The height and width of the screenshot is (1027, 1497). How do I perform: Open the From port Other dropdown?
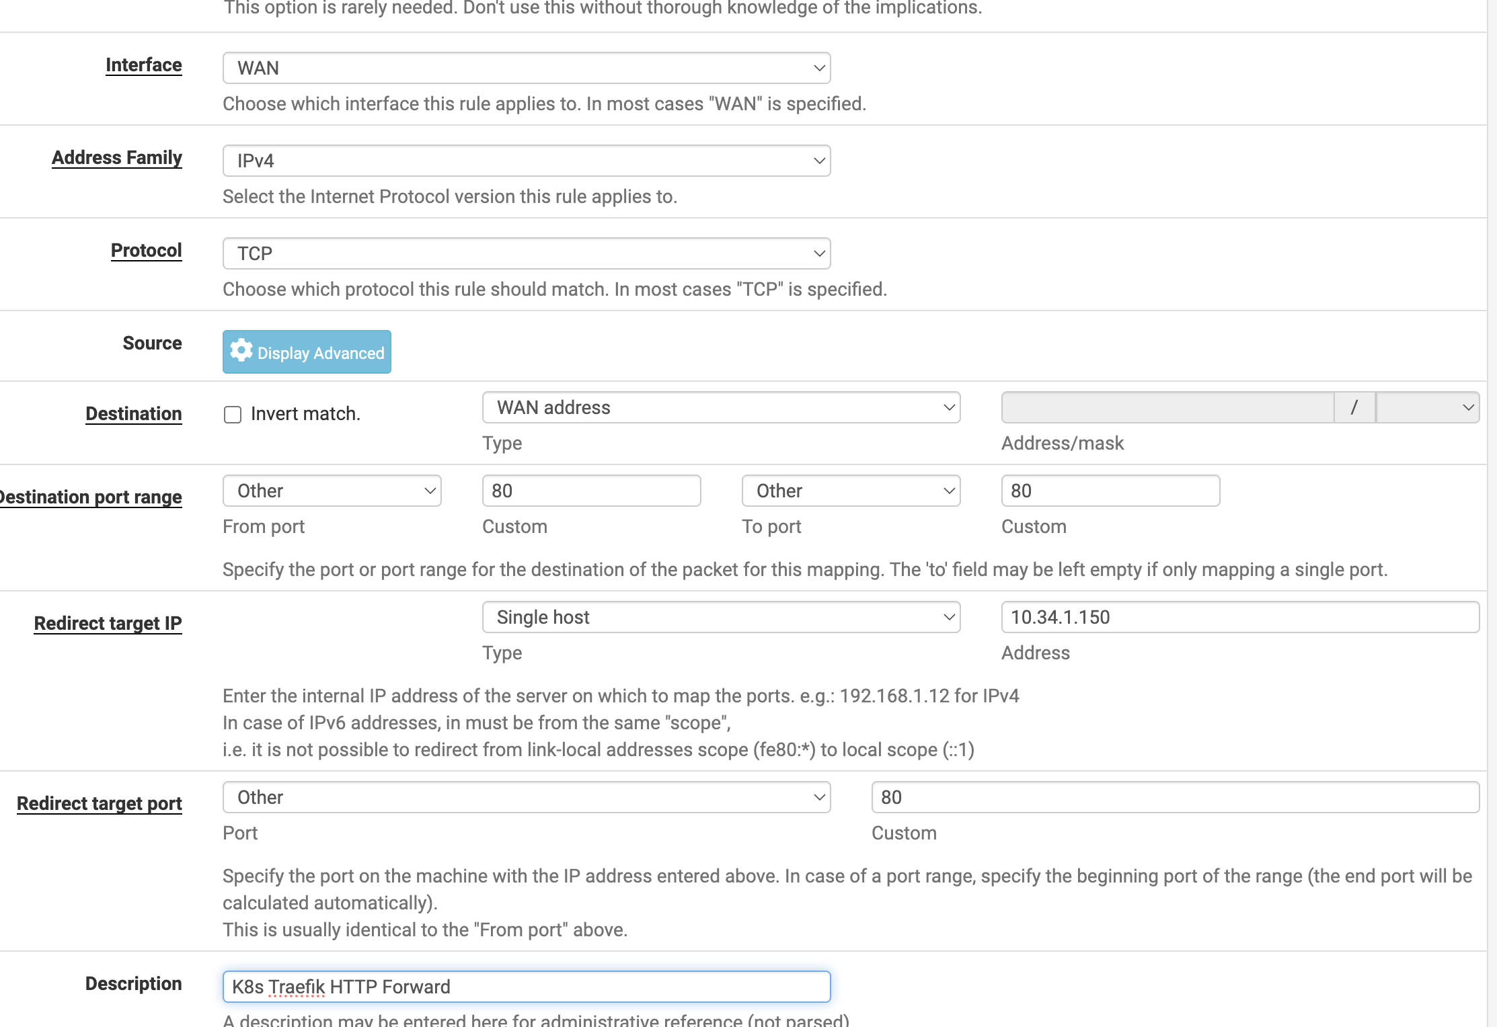332,491
